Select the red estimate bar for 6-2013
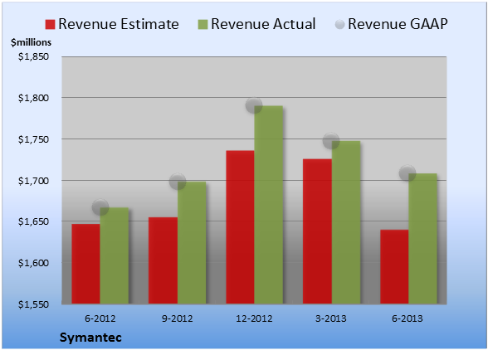The width and height of the screenshot is (488, 350). [394, 266]
